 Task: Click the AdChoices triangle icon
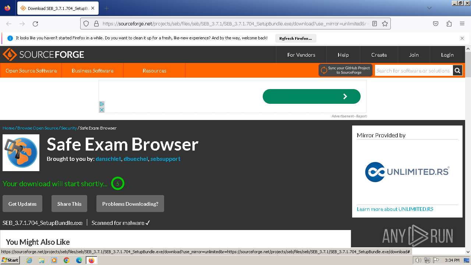[x=102, y=104]
